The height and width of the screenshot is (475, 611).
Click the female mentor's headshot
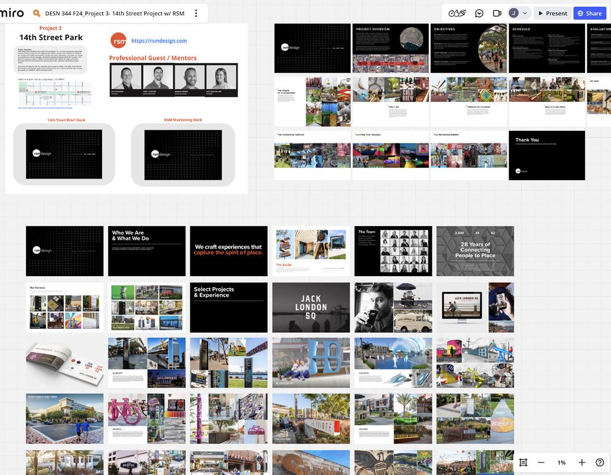click(221, 78)
